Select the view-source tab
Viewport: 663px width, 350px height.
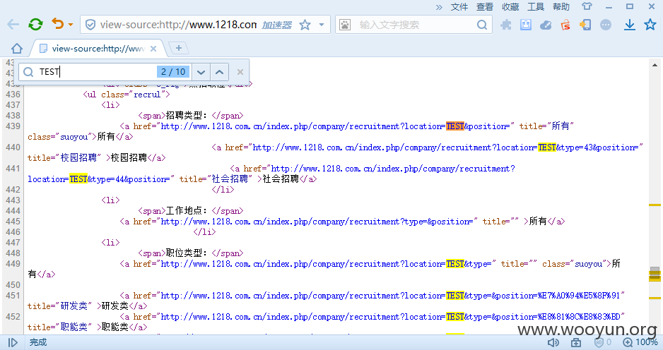[98, 49]
